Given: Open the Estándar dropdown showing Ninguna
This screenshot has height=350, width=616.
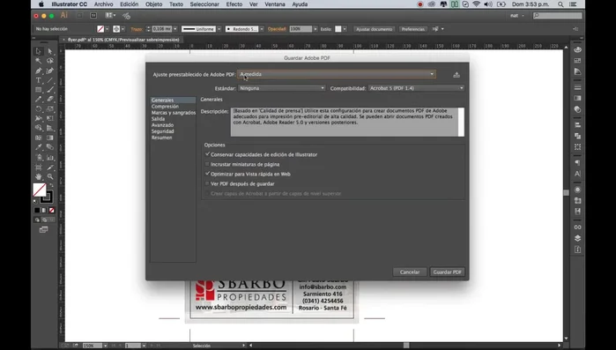Looking at the screenshot, I should [282, 88].
